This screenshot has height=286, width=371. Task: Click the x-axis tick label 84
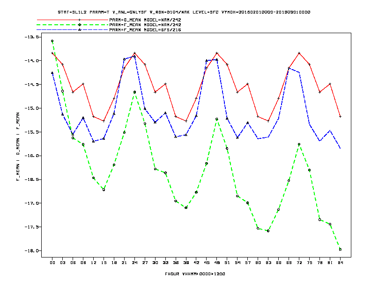coord(340,263)
